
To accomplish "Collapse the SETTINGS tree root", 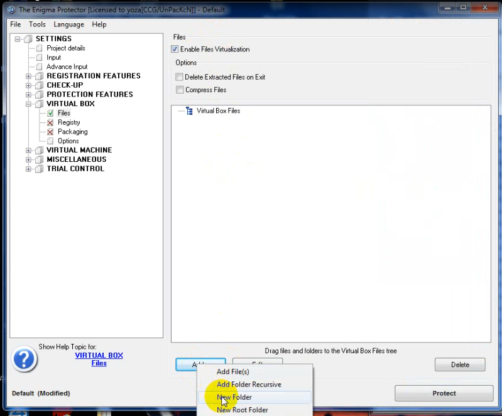I will coord(18,39).
